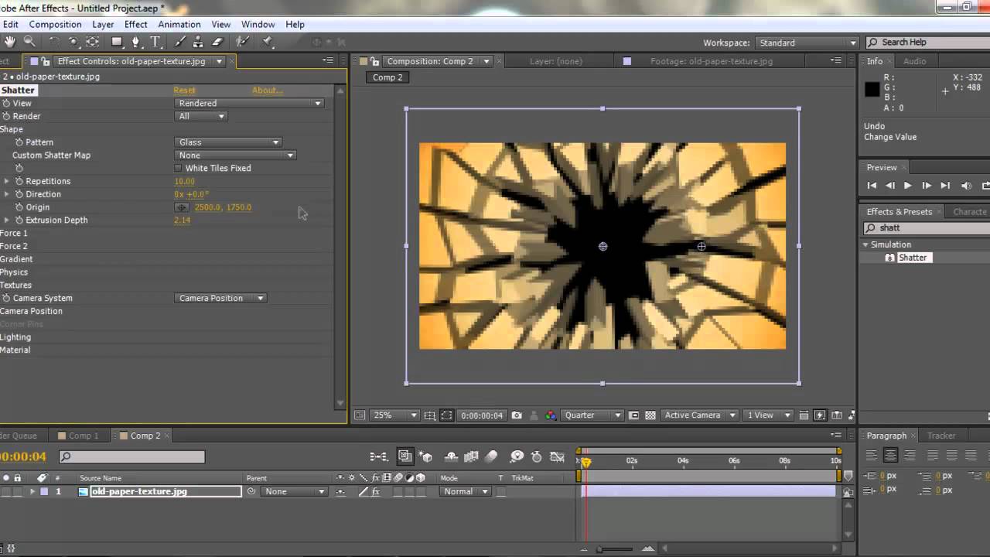The image size is (990, 557).
Task: Click the Extrusion Depth value 2.14
Action: click(182, 220)
